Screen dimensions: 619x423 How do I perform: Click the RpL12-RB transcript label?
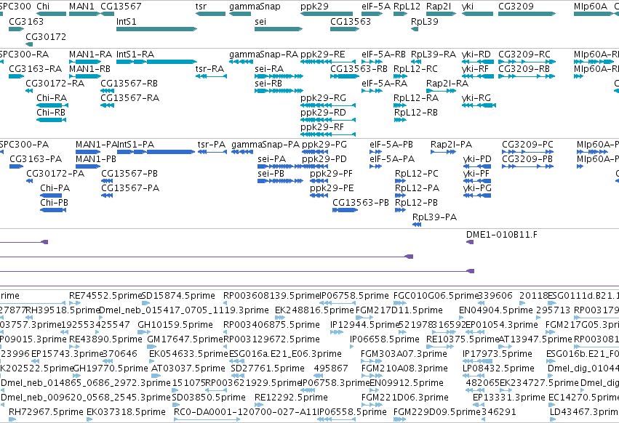click(415, 113)
